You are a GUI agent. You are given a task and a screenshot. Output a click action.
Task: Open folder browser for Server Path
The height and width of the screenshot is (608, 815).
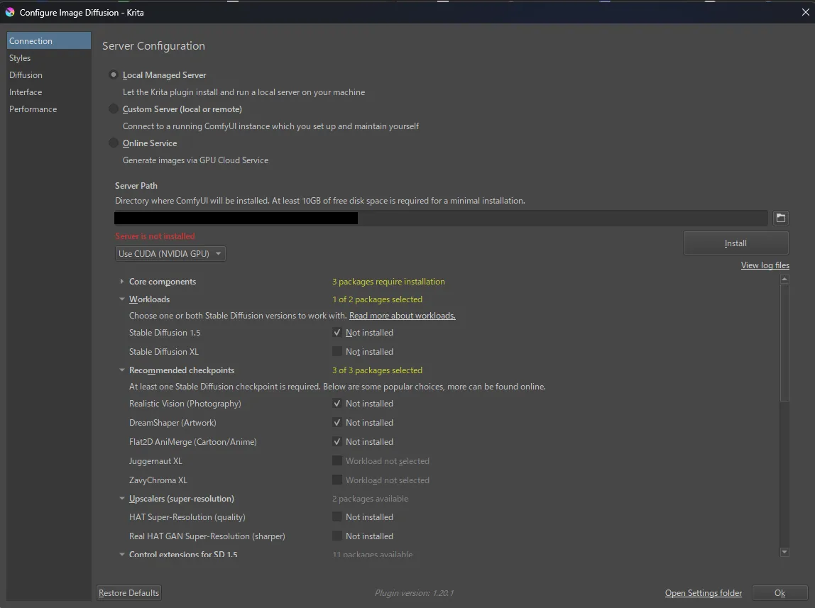coord(780,218)
